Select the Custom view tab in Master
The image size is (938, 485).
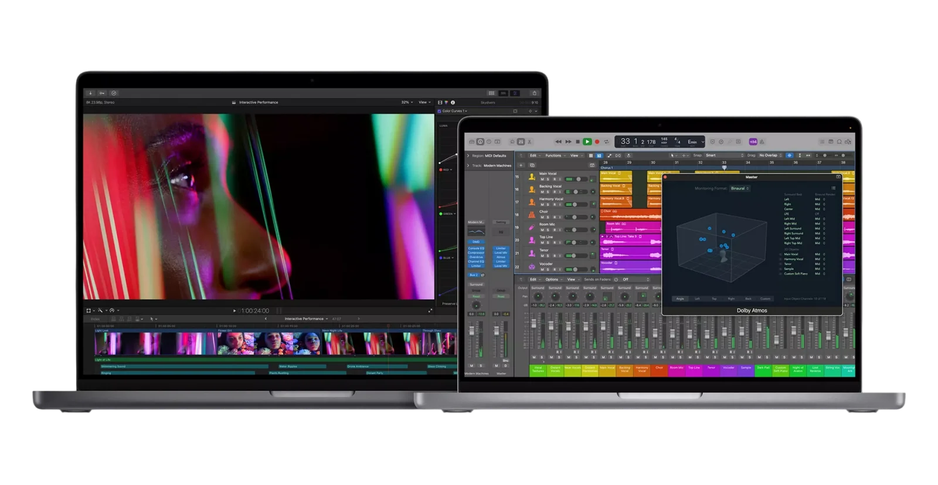click(x=765, y=299)
